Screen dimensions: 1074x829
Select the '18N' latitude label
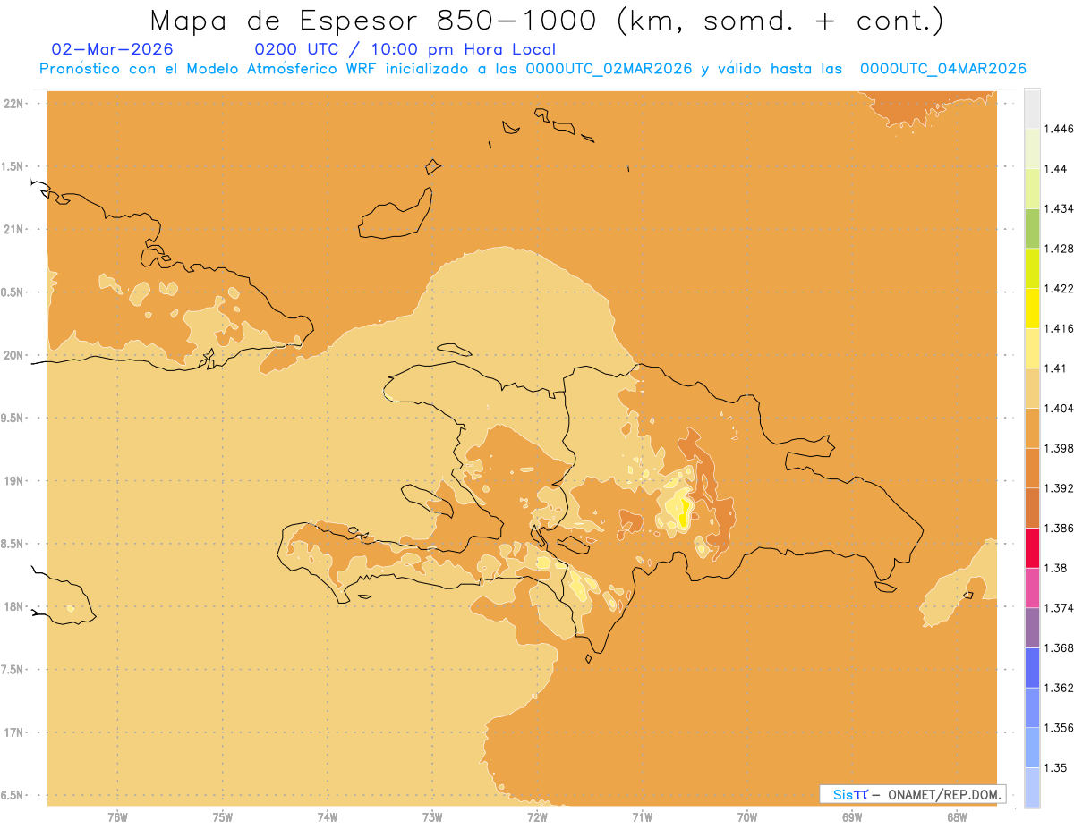click(x=14, y=606)
